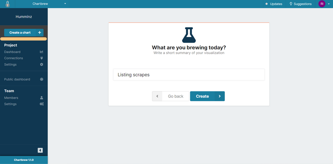
Task: Open the Public dashboard link
Action: point(17,80)
